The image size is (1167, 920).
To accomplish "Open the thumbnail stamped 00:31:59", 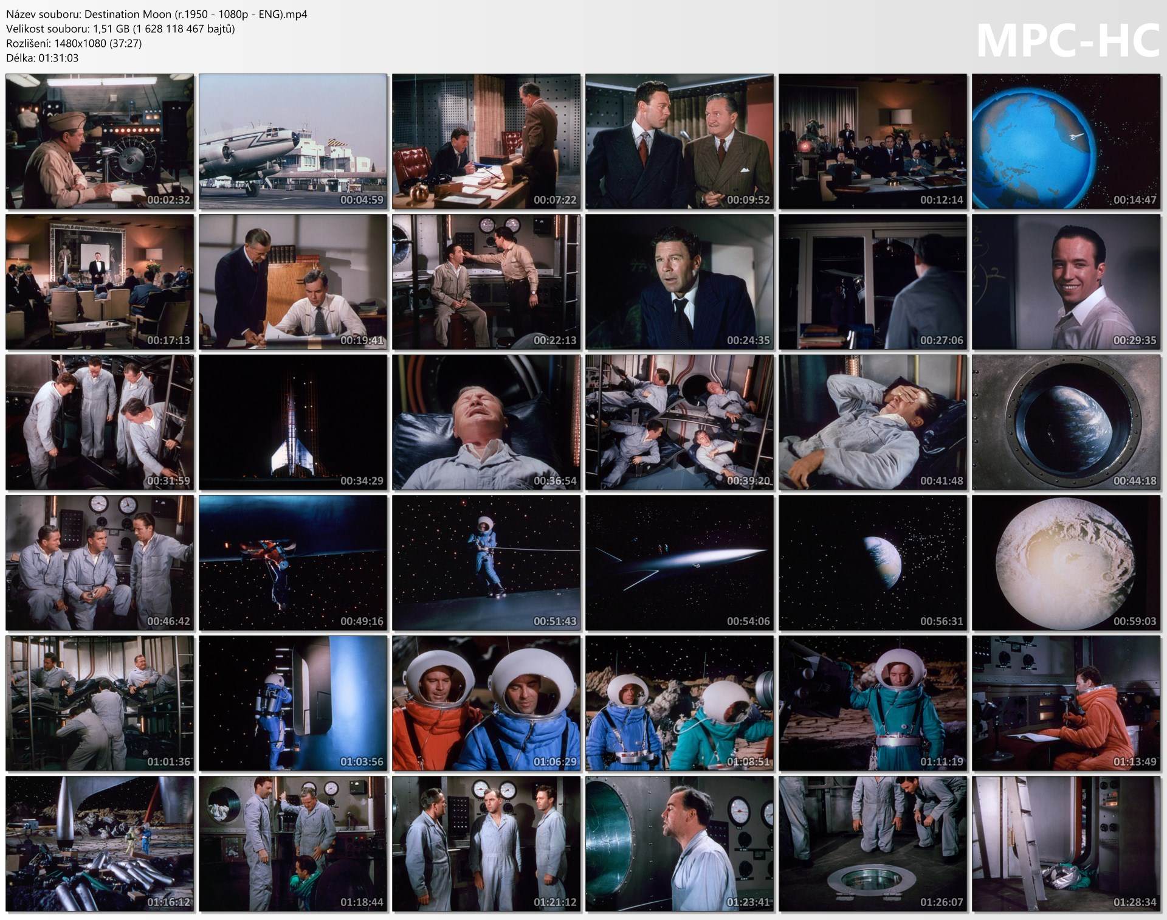I will pos(100,423).
